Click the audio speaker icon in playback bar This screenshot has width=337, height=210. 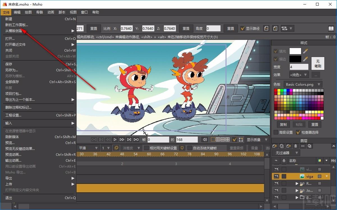coord(205,140)
